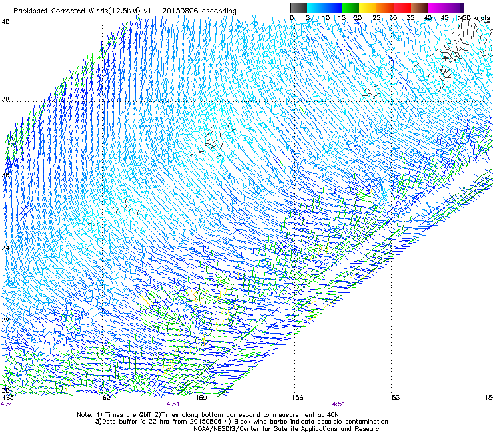Click the "15" label under the color bar
This screenshot has width=493, height=433.
(x=342, y=17)
